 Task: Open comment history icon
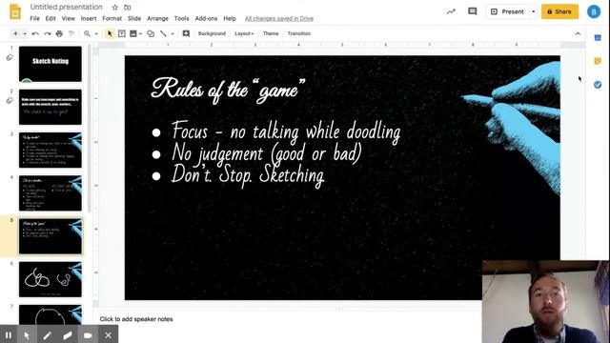pos(473,11)
